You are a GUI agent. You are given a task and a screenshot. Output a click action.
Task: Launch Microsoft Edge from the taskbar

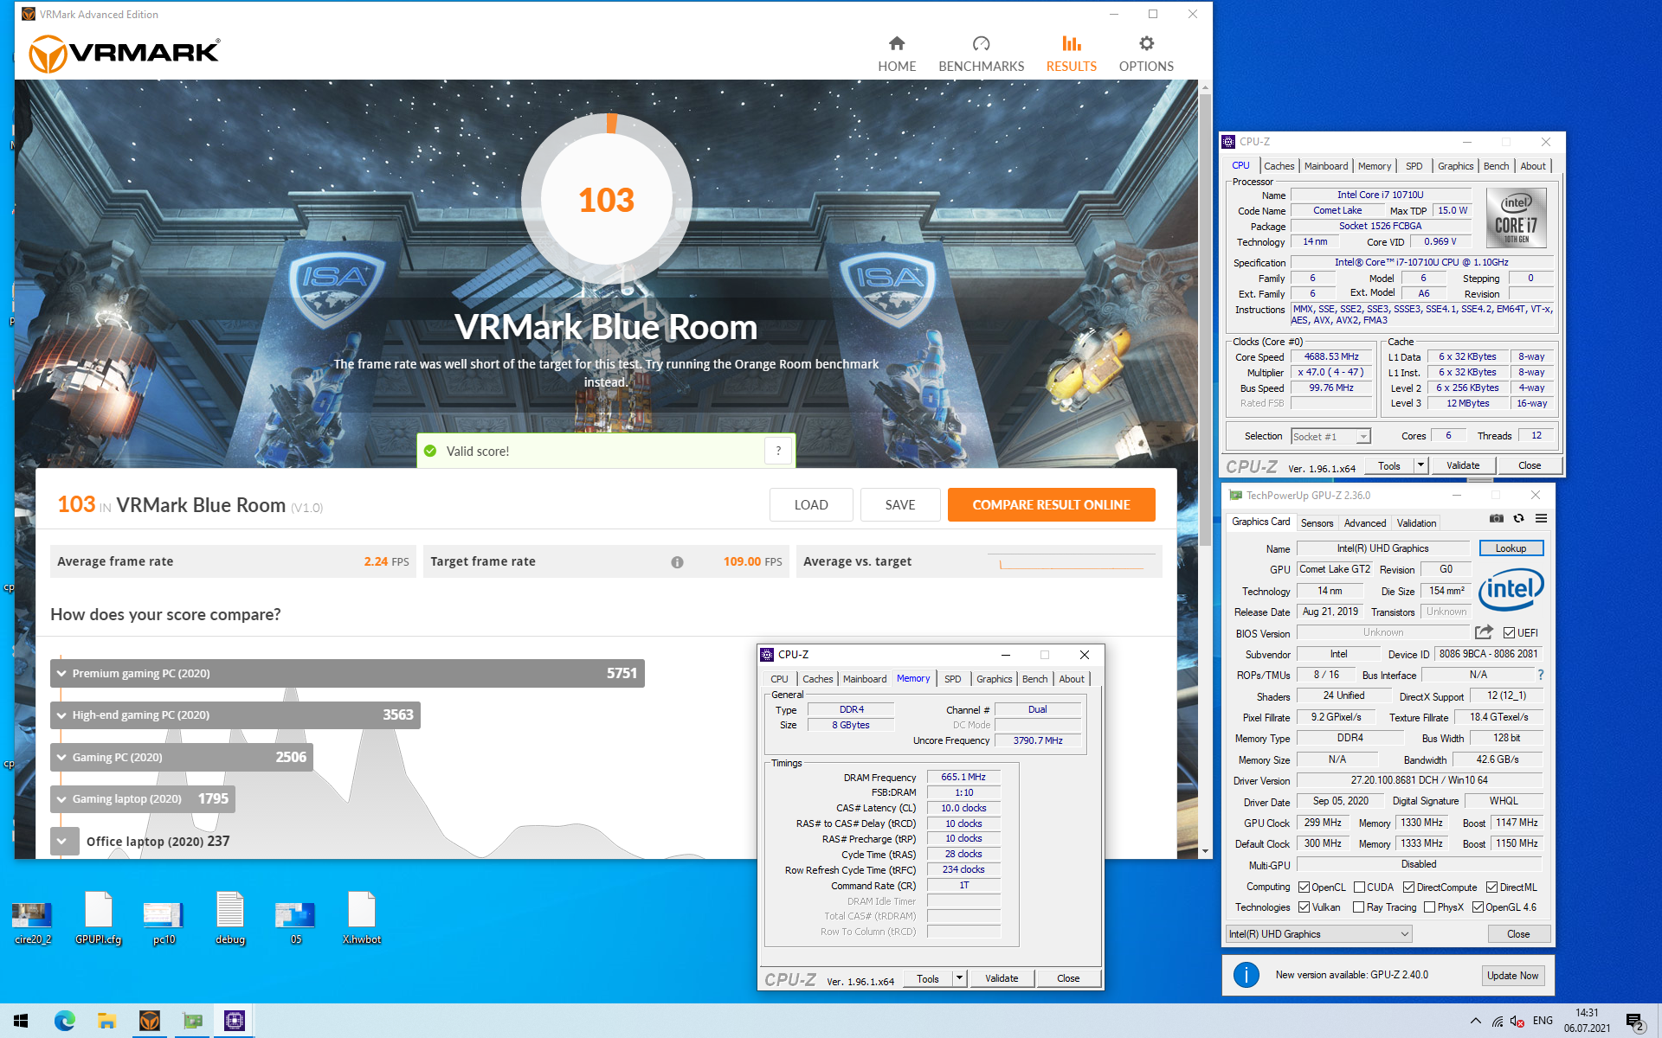[x=65, y=1021]
